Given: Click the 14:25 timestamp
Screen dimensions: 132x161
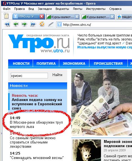Looking at the screenshot, I should [x=15, y=153].
